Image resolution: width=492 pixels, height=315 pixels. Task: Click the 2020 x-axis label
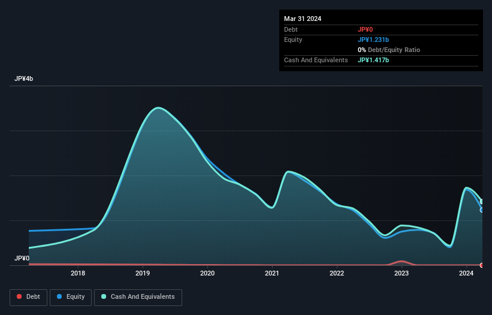click(207, 273)
